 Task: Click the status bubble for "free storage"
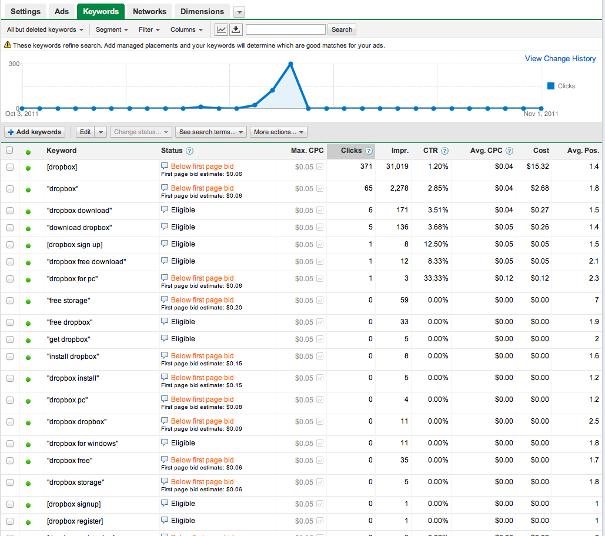pos(165,299)
